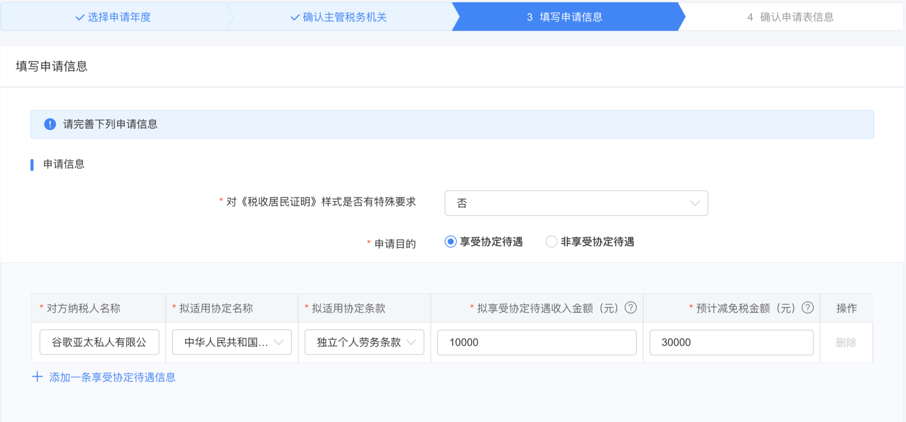The width and height of the screenshot is (906, 422).
Task: Click chevron arrow in 否 dropdown
Action: click(695, 203)
